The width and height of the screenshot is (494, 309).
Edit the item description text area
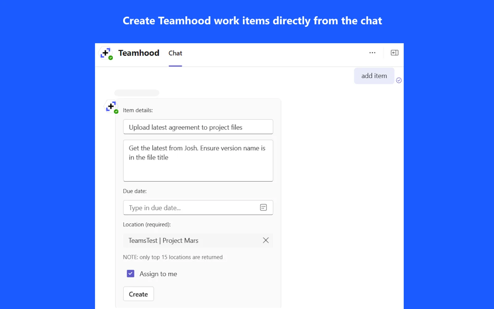[x=198, y=161]
